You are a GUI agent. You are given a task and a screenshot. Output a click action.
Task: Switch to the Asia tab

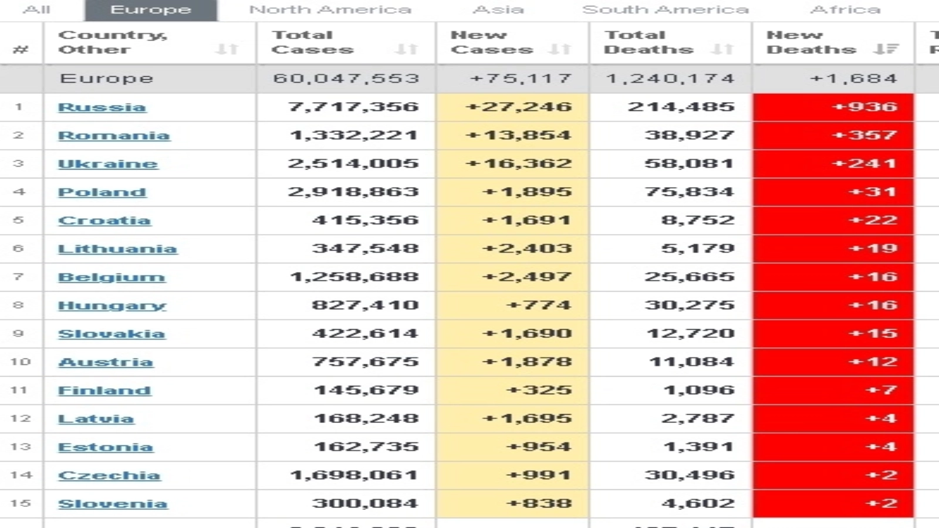[498, 10]
